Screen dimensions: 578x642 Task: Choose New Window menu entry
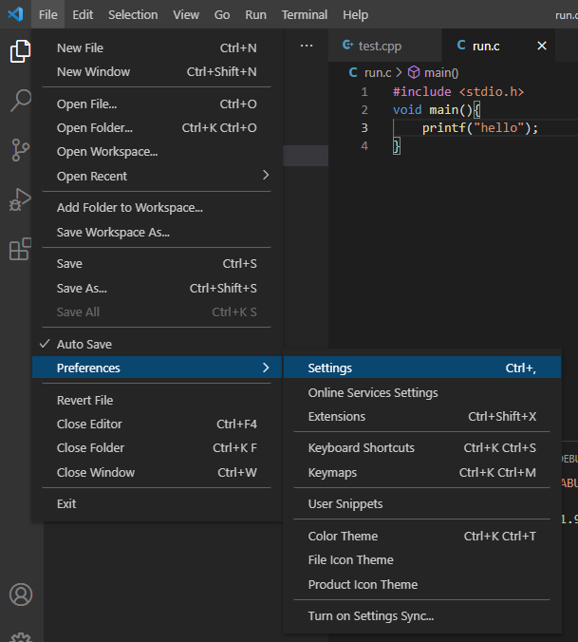click(x=158, y=71)
